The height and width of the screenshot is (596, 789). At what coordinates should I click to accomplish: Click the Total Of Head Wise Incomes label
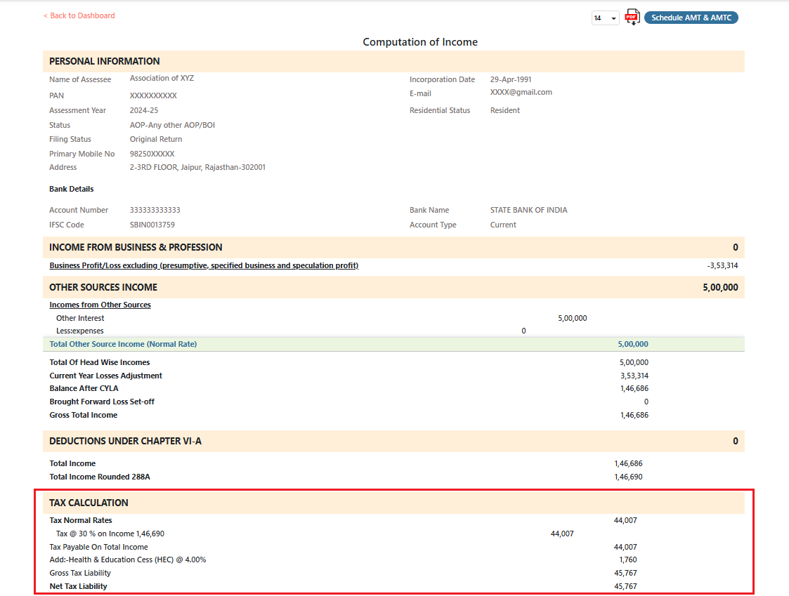pos(100,362)
